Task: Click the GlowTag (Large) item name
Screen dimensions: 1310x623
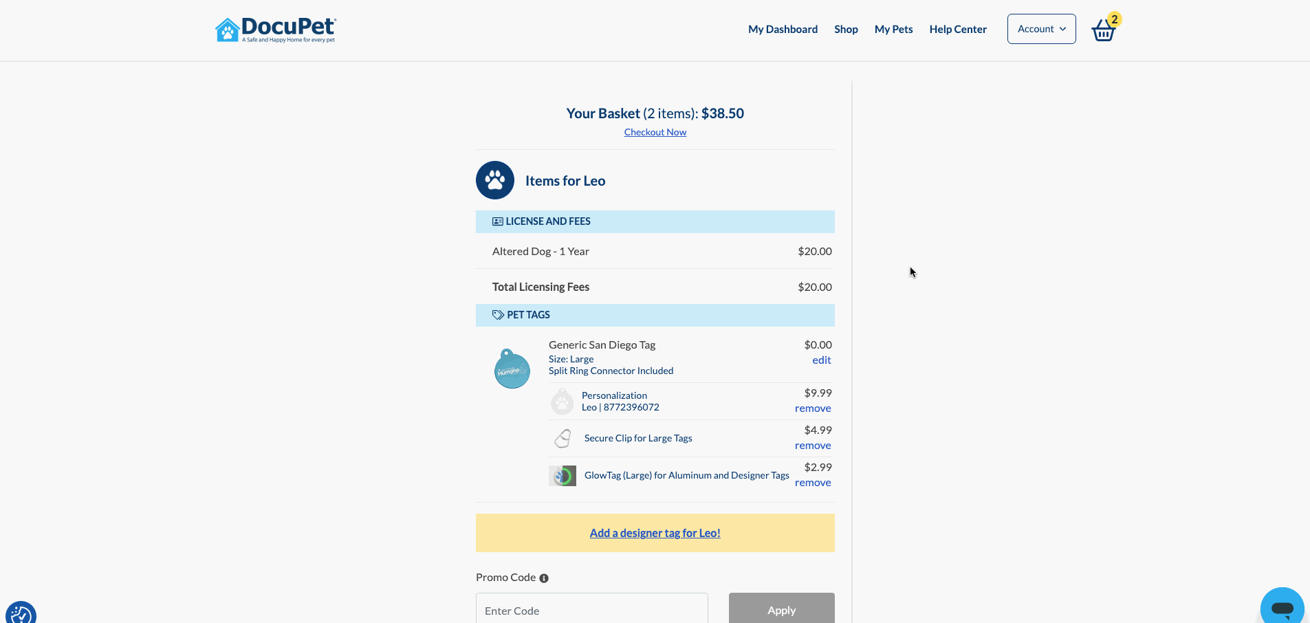Action: click(x=687, y=475)
